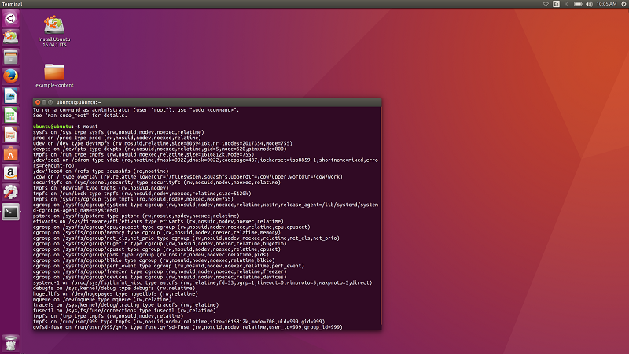
Task: Open Ubuntu Software from the dock
Action: [x=10, y=153]
